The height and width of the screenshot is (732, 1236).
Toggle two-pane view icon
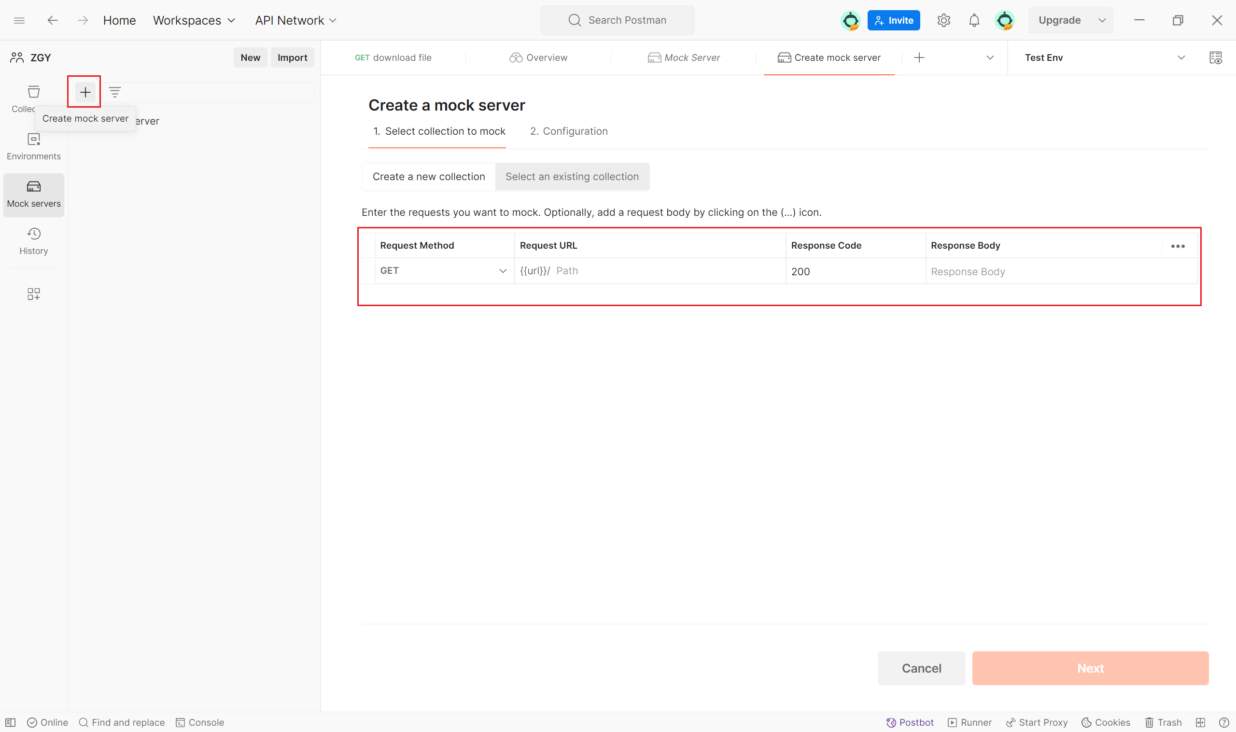pos(1200,722)
